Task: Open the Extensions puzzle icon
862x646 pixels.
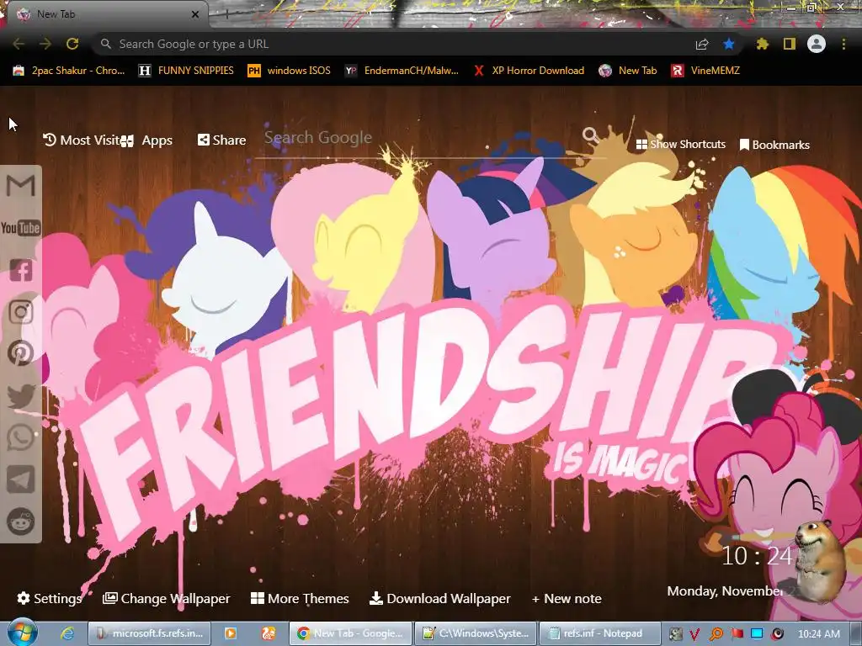Action: click(762, 44)
